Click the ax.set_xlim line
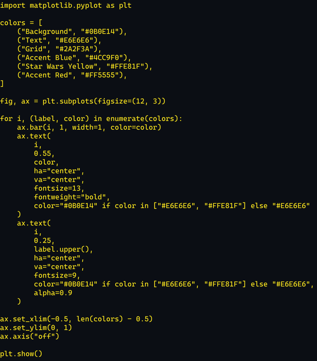 click(x=76, y=319)
